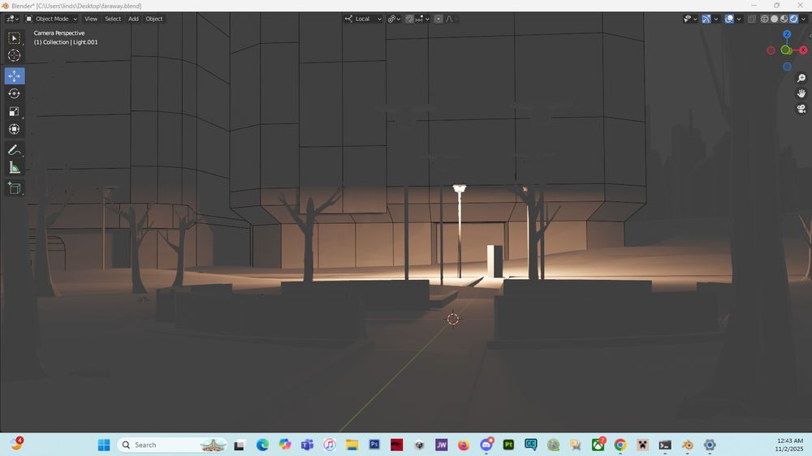Open the Terminal app from taskbar
This screenshot has width=812, height=456.
click(x=665, y=445)
